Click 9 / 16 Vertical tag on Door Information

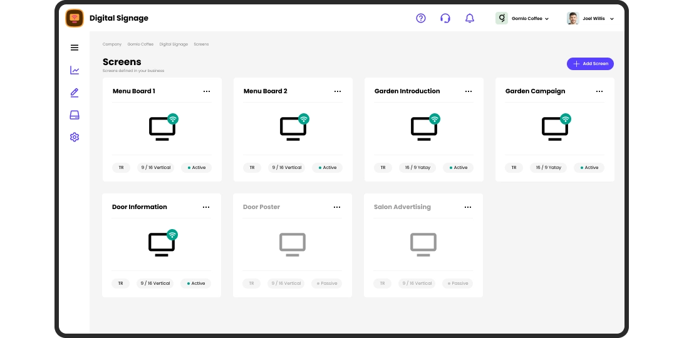tap(155, 284)
